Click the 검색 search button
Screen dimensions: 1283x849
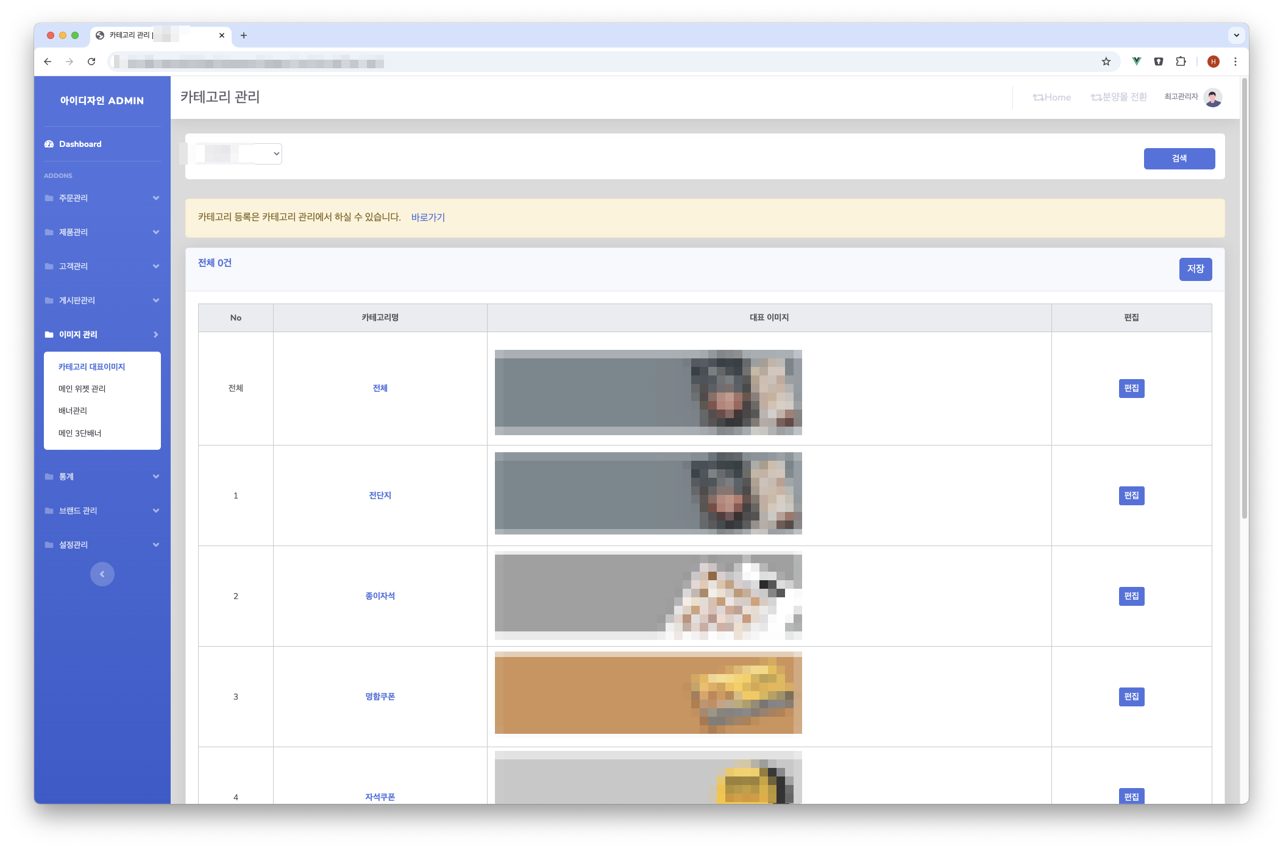pyautogui.click(x=1179, y=158)
